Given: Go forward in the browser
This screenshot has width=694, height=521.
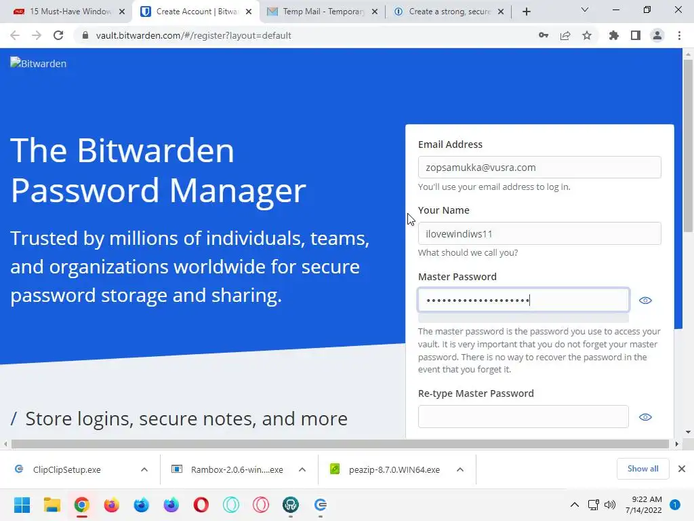Looking at the screenshot, I should (x=37, y=35).
